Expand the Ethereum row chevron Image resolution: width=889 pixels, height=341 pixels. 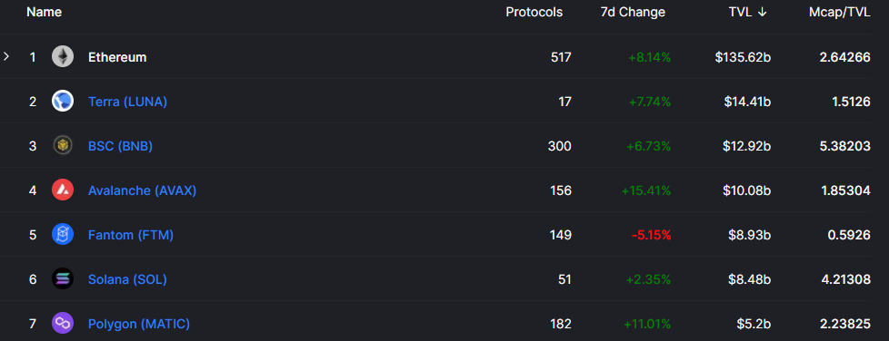pos(6,56)
